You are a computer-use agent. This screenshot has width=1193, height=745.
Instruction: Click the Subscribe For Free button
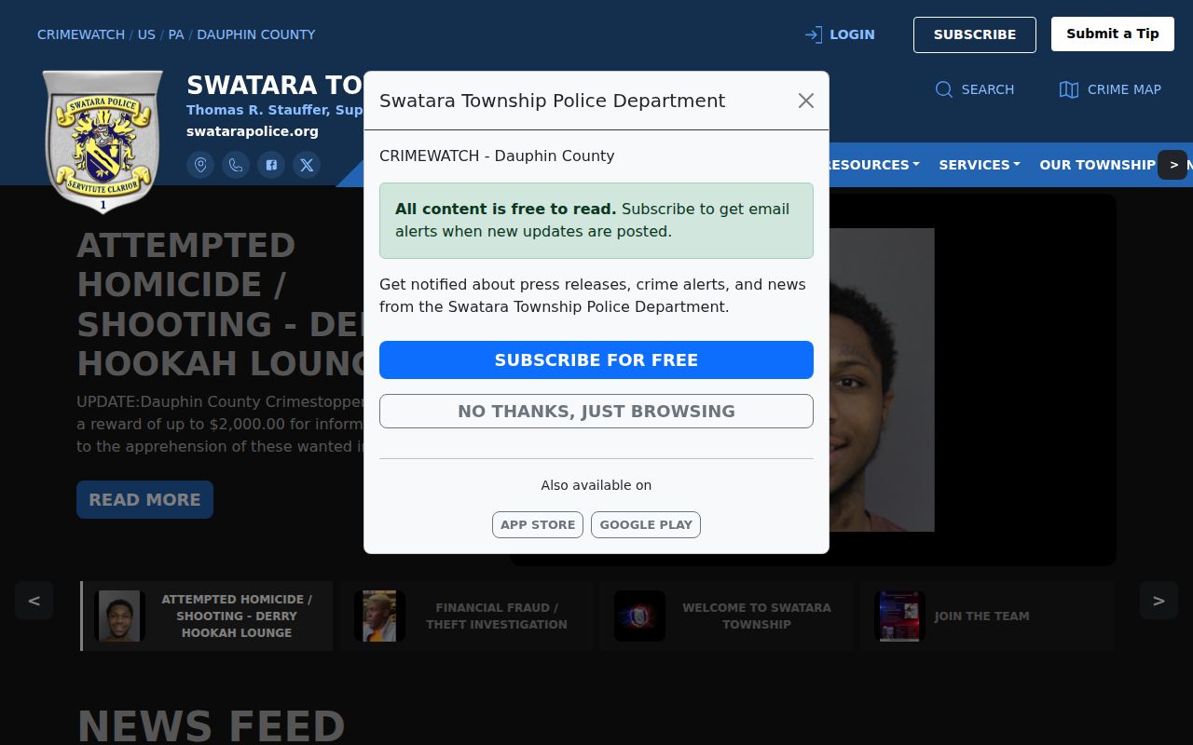click(596, 359)
